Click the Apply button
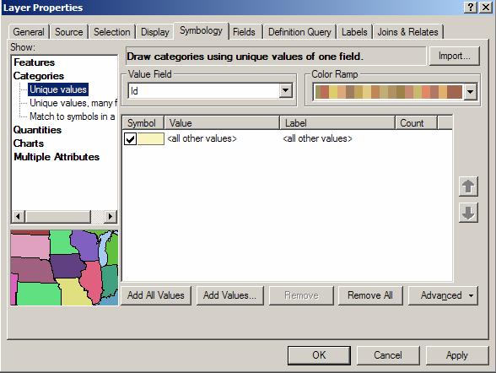Viewport: 496px width, 373px height. [x=457, y=355]
